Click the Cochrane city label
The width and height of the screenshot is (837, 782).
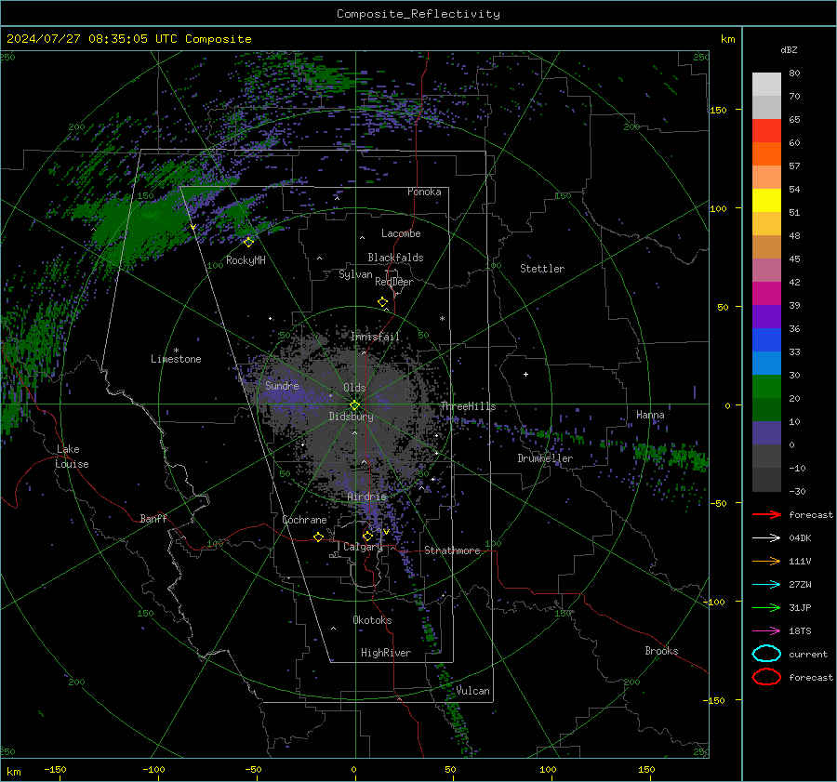(304, 520)
